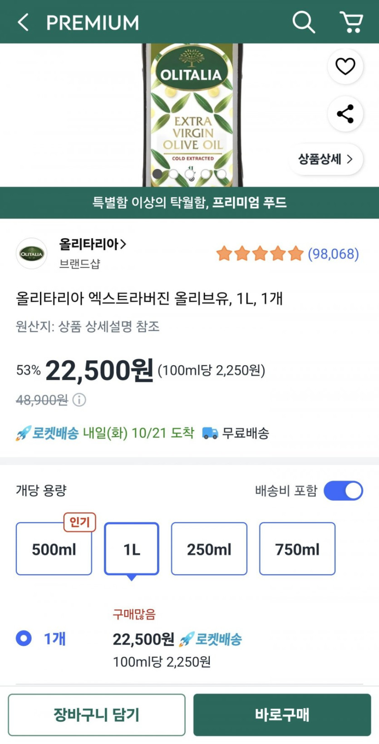Tap the back arrow icon
Viewport: 379px width, 744px height.
(23, 22)
